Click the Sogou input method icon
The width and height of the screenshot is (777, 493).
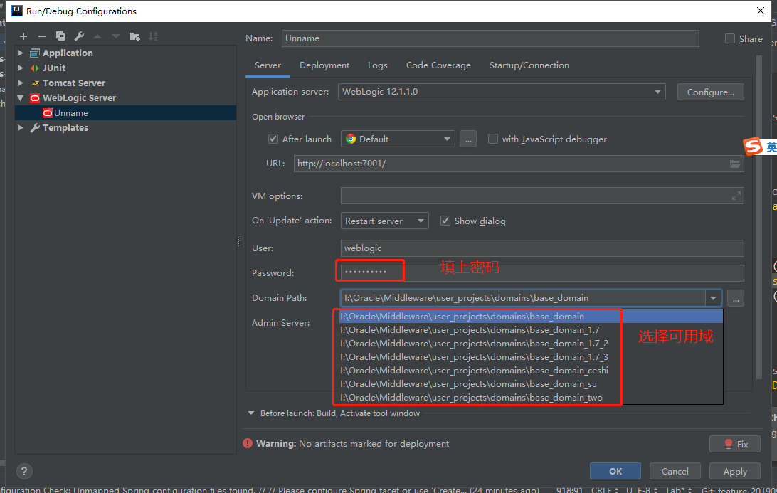pos(753,146)
